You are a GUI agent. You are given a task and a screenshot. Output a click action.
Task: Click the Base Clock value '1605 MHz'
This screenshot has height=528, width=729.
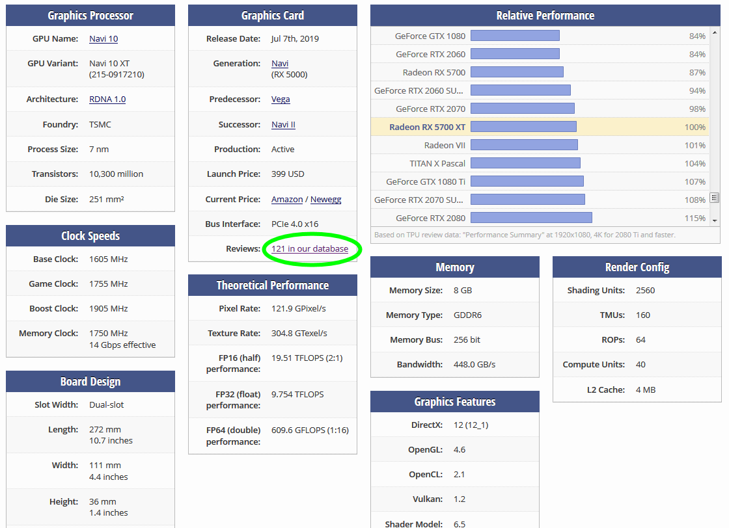click(x=108, y=259)
